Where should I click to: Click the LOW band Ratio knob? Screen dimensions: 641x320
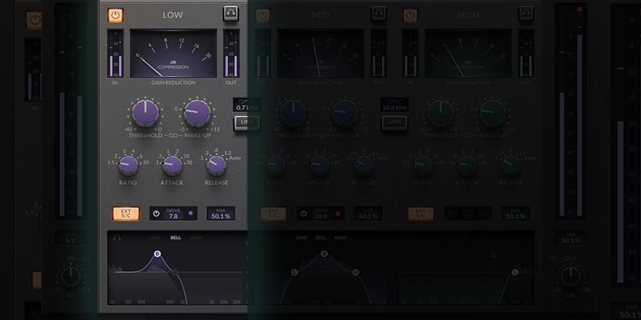[x=128, y=165]
